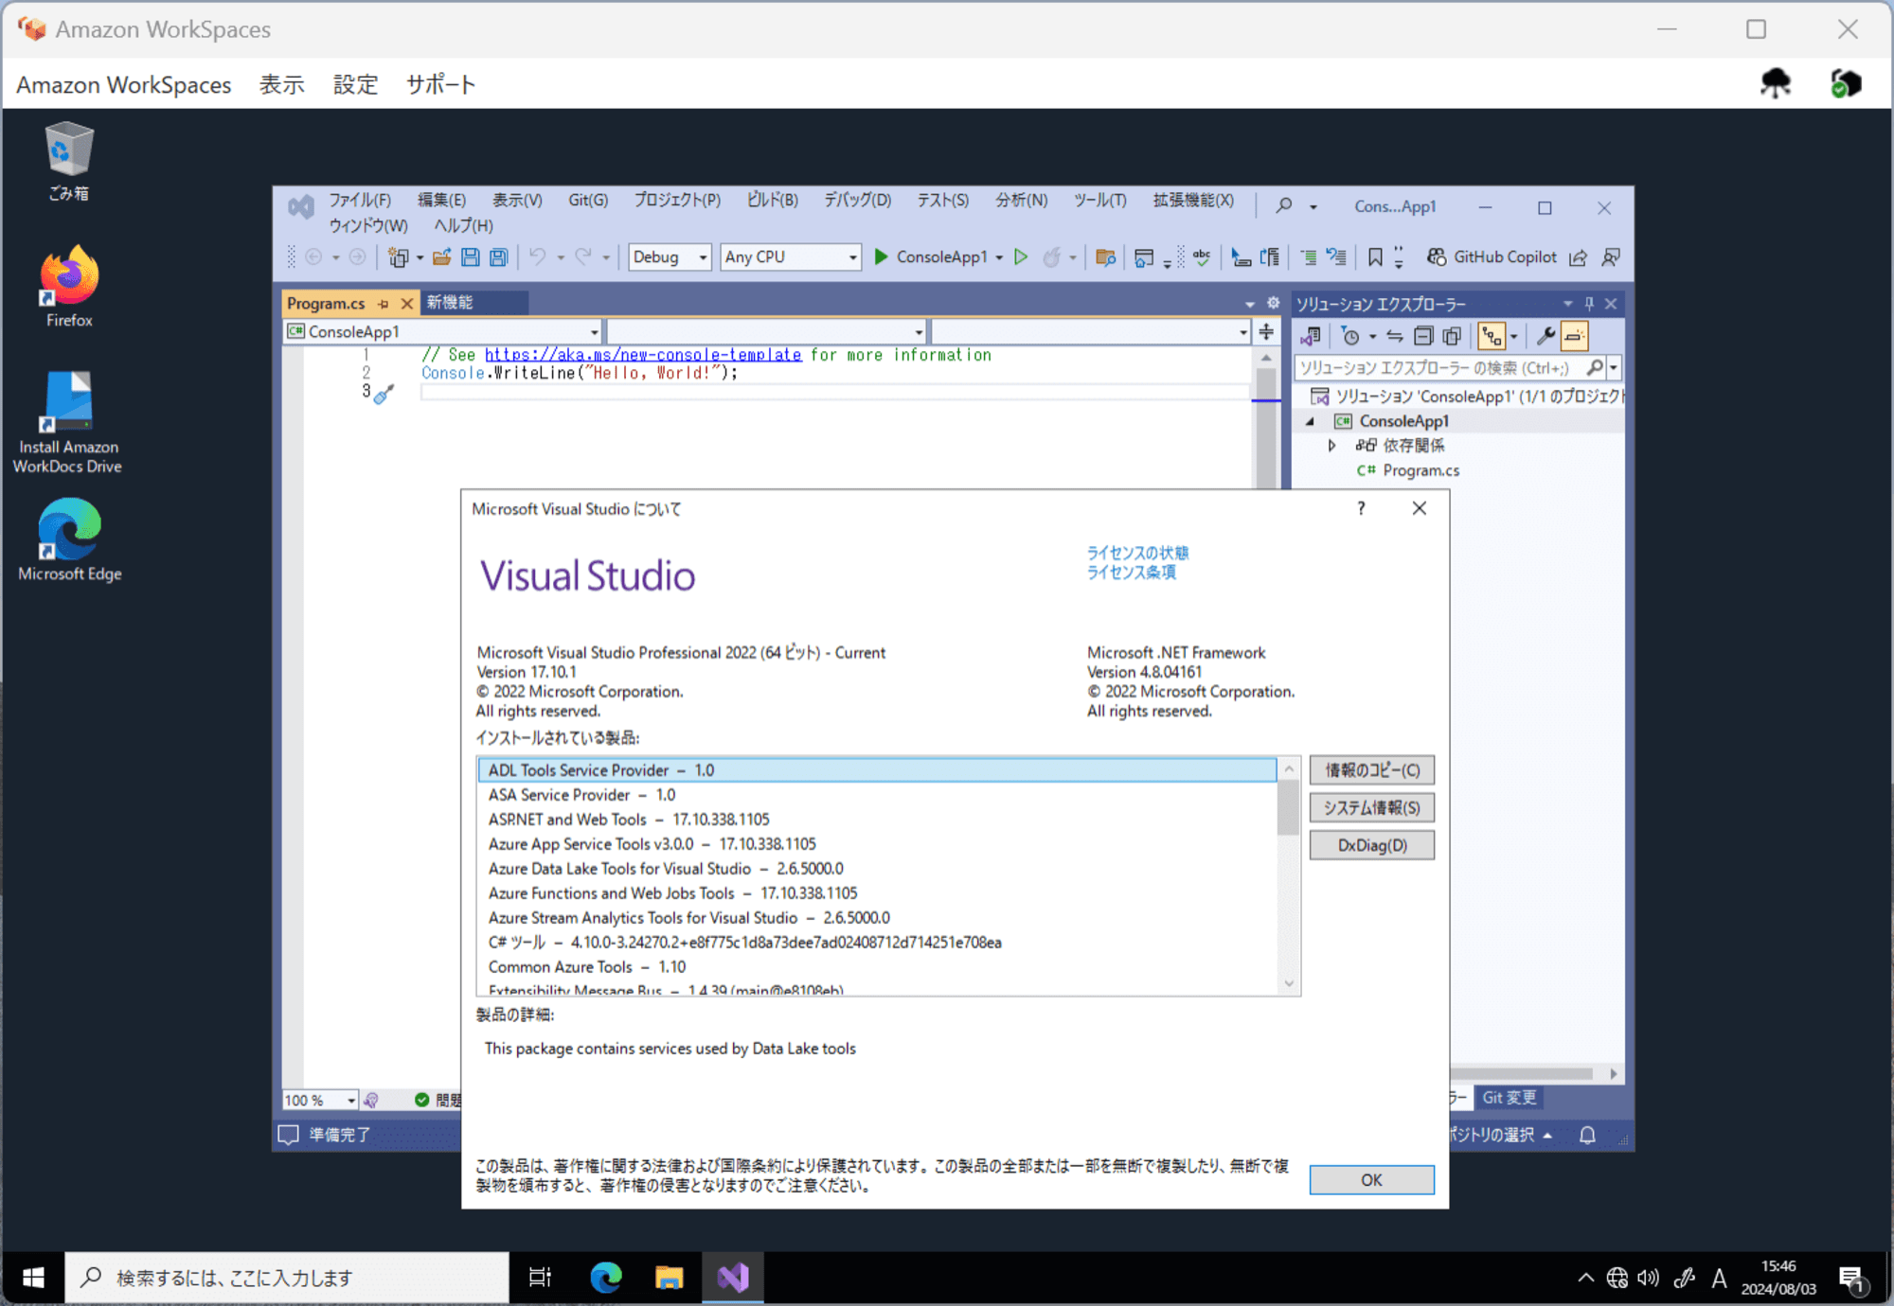Click Start Without Debugging outline play icon
Image resolution: width=1894 pixels, height=1306 pixels.
pos(1021,257)
